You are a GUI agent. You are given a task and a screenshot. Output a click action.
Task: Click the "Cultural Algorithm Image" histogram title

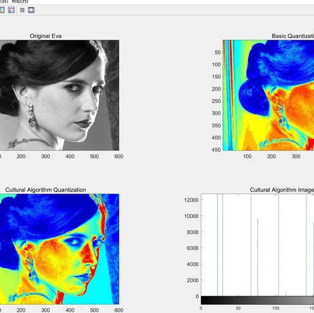tap(281, 190)
